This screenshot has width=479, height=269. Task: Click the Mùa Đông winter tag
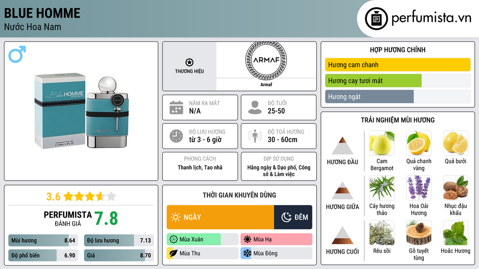[276, 253]
